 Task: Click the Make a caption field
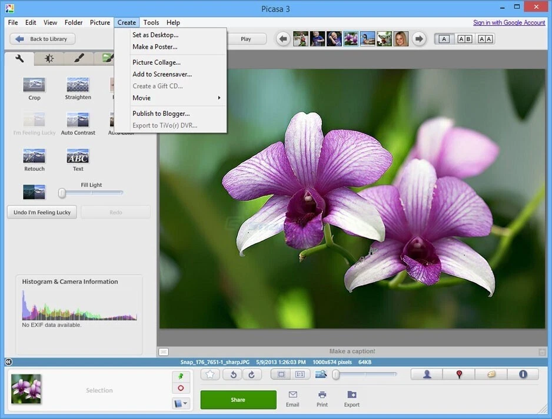351,351
